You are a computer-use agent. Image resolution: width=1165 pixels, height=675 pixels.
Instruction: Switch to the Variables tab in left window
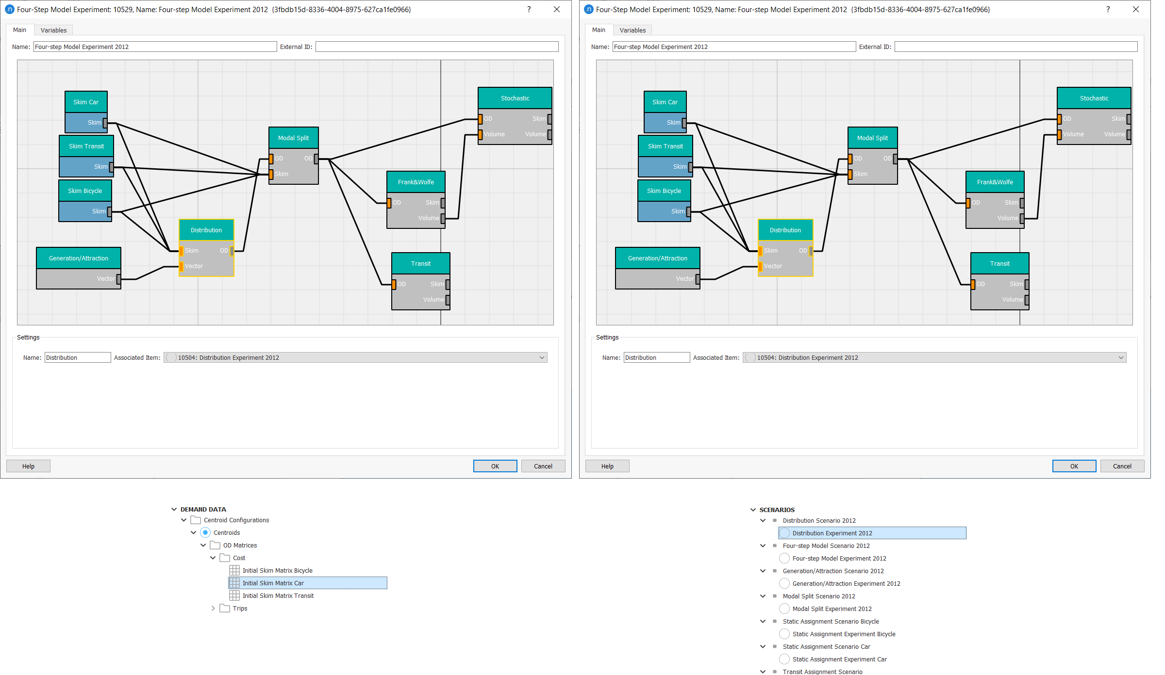coord(52,30)
